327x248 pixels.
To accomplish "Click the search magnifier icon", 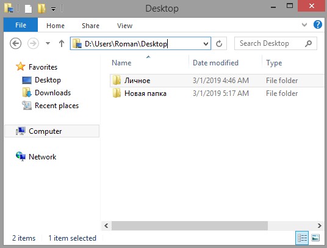I will (x=308, y=43).
